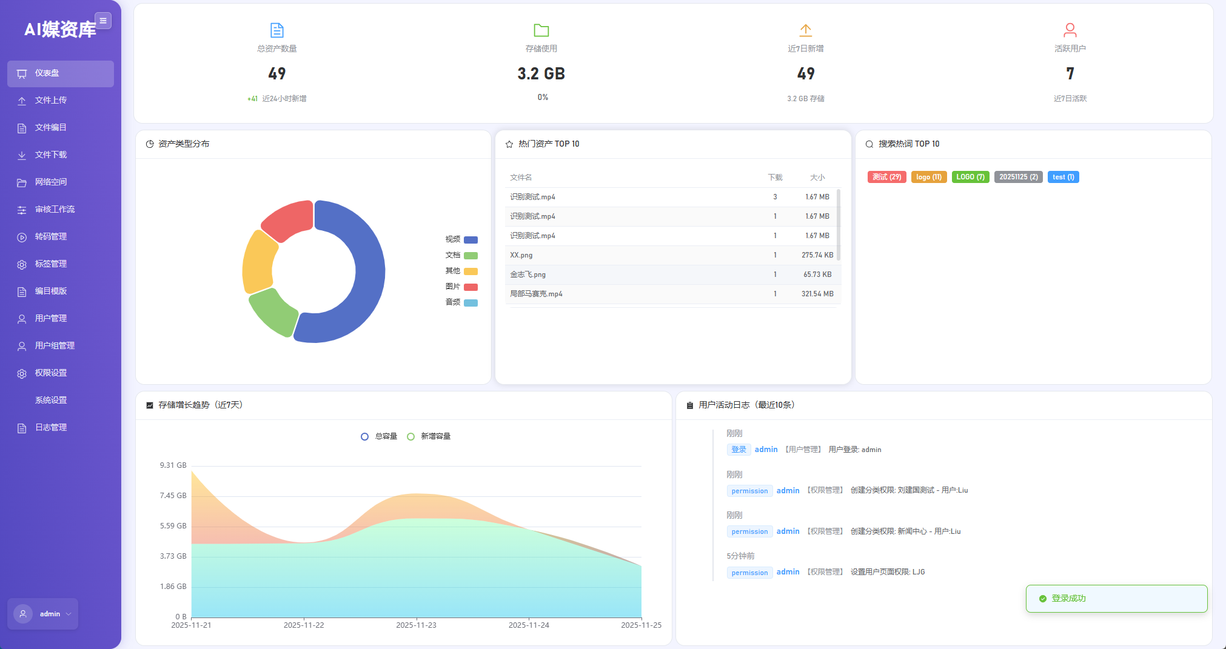Click the transcoding management play icon
Image resolution: width=1226 pixels, height=649 pixels.
pos(22,237)
